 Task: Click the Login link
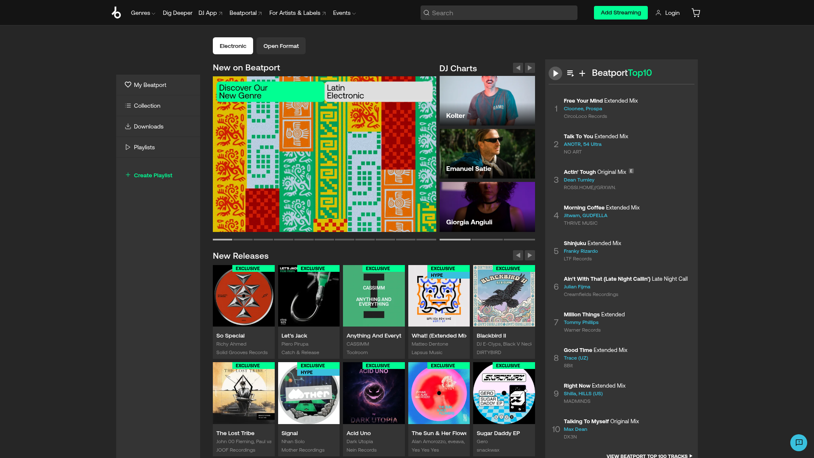(x=672, y=13)
